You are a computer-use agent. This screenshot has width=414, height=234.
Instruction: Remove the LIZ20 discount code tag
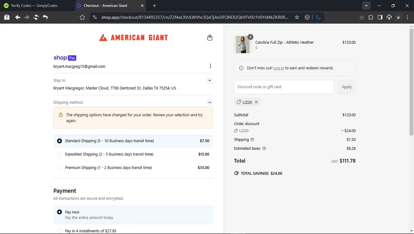coord(256,102)
